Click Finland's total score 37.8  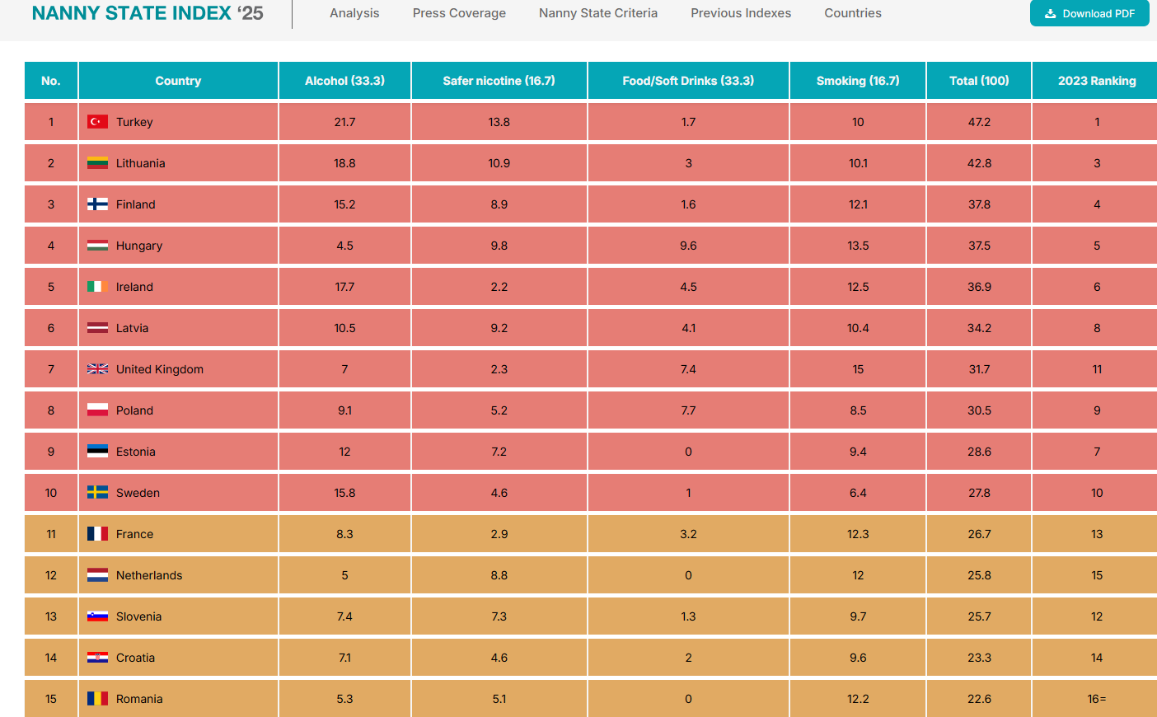pos(979,204)
